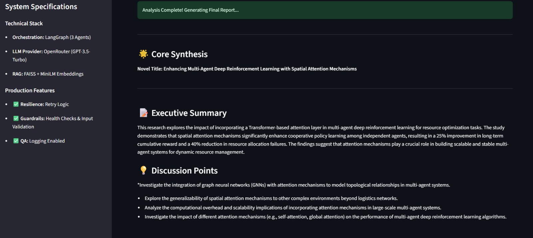Click the Core Synthesis heading text
Image resolution: width=533 pixels, height=238 pixels.
pos(179,54)
